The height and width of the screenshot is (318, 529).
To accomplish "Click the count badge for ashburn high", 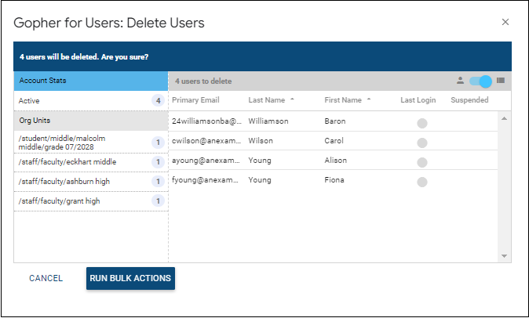I will tap(158, 182).
